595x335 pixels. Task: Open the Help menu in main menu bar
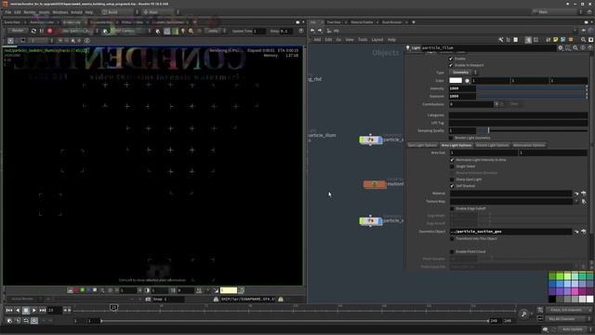point(89,12)
